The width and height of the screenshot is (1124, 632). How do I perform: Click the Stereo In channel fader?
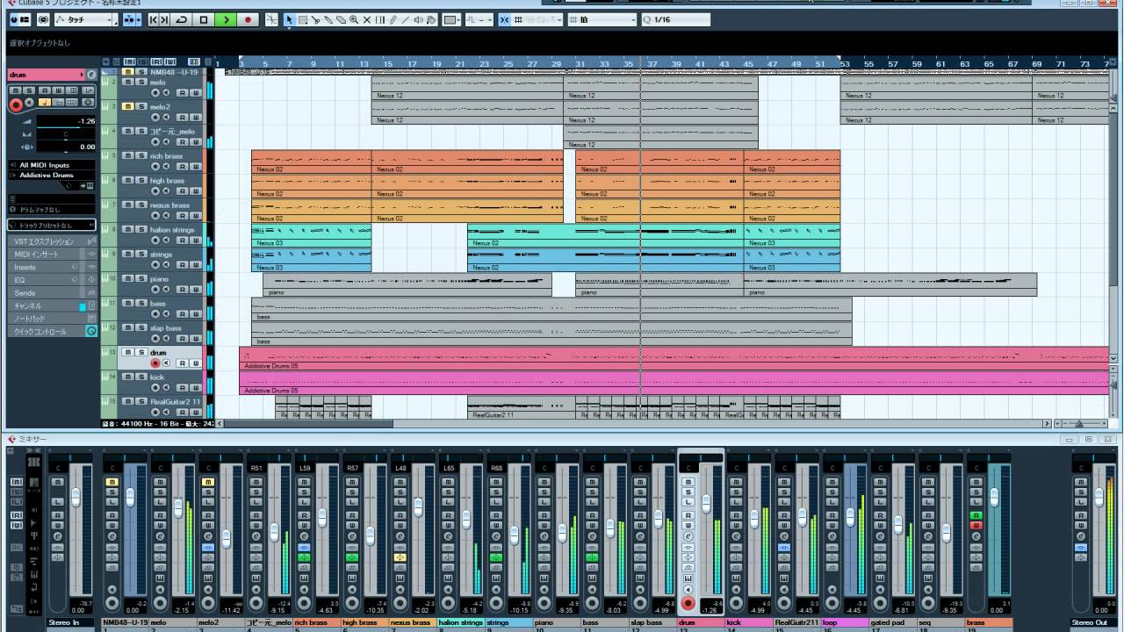[75, 497]
